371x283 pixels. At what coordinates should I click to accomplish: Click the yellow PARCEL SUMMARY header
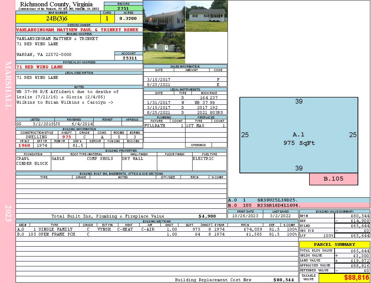click(334, 244)
